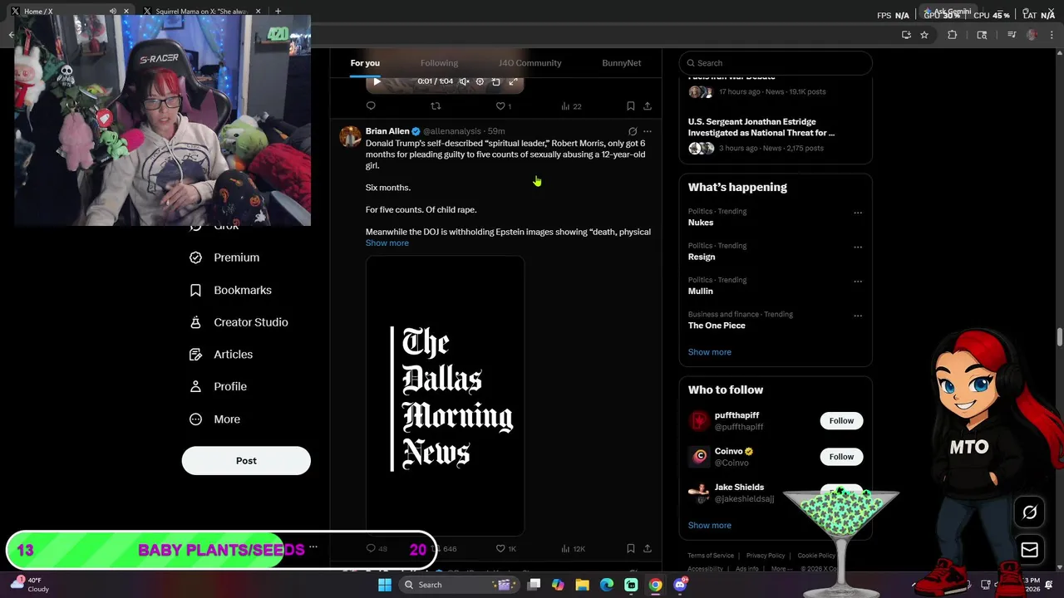This screenshot has width=1064, height=598.
Task: Open Discord from the taskbar
Action: (x=680, y=585)
